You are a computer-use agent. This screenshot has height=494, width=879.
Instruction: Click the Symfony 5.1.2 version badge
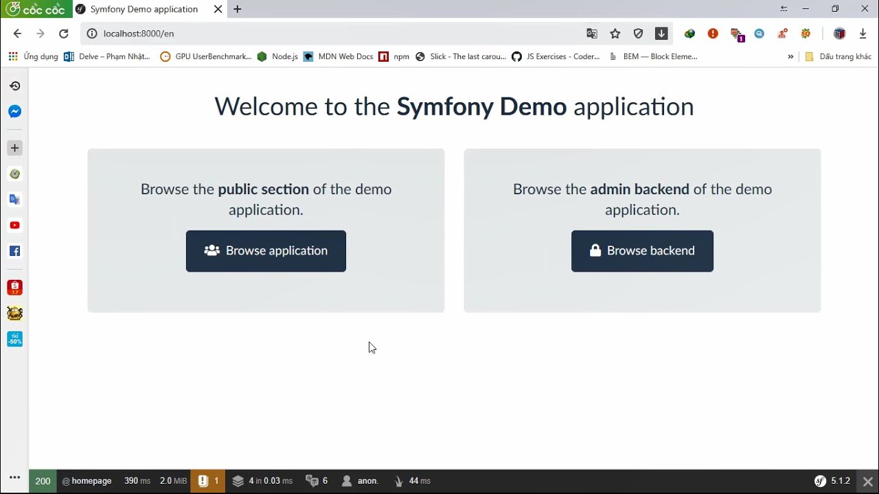click(x=832, y=481)
